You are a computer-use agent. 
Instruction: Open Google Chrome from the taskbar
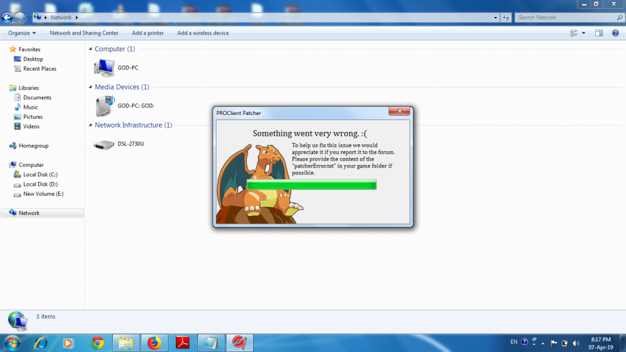[x=97, y=343]
